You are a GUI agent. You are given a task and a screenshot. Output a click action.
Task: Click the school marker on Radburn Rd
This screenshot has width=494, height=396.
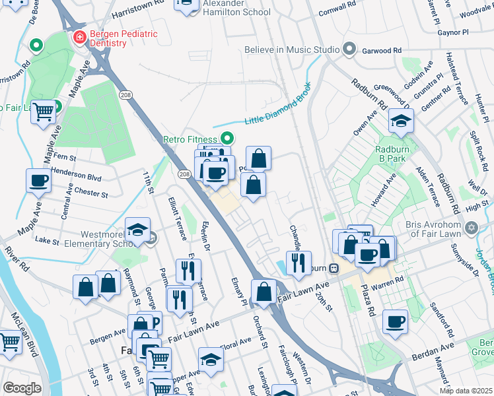tap(401, 123)
